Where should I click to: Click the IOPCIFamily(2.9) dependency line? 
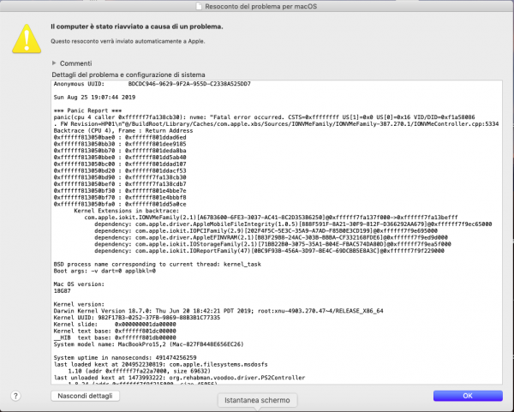[266, 230]
